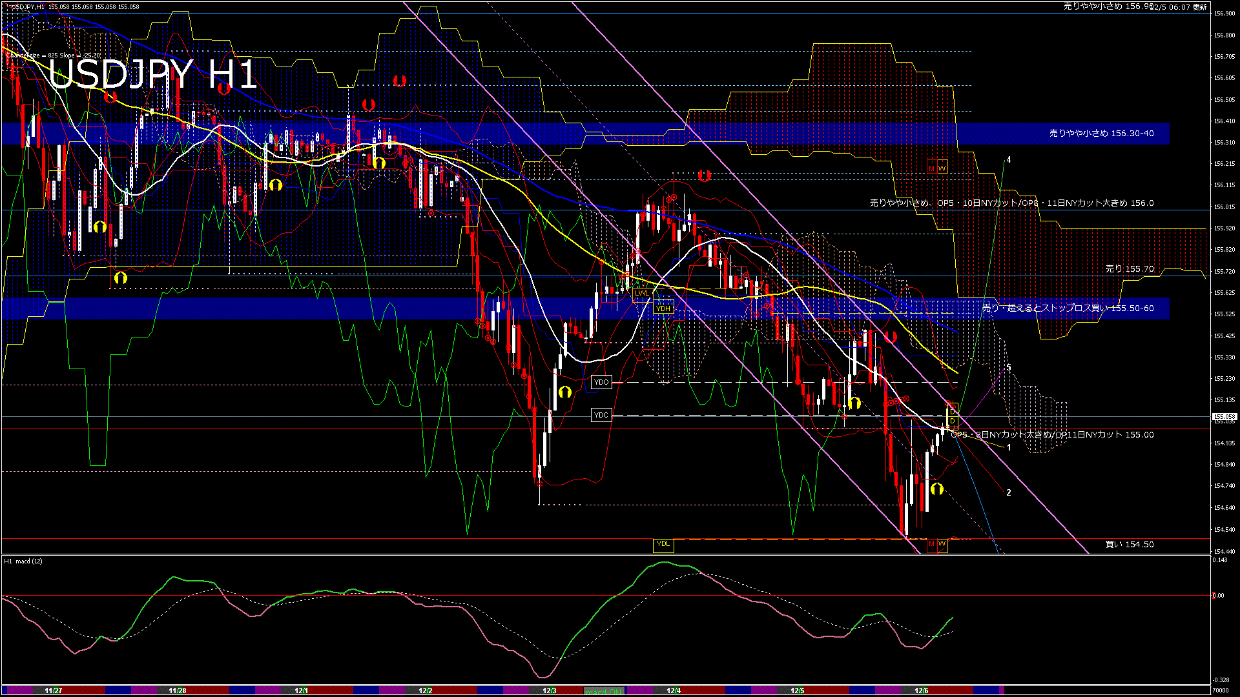1240x697 pixels.
Task: Click wave label 4 at projection top
Action: click(x=1009, y=160)
